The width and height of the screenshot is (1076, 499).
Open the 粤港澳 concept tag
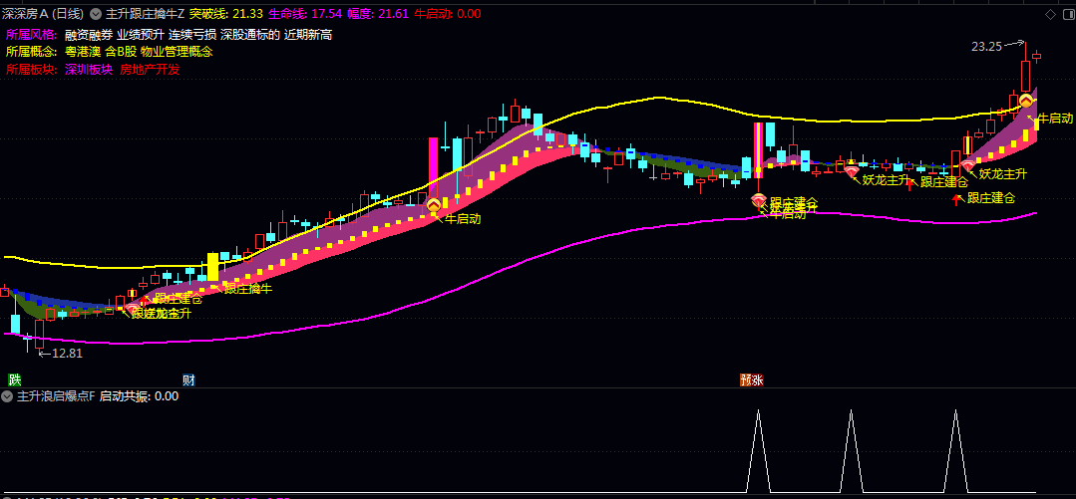[x=83, y=52]
